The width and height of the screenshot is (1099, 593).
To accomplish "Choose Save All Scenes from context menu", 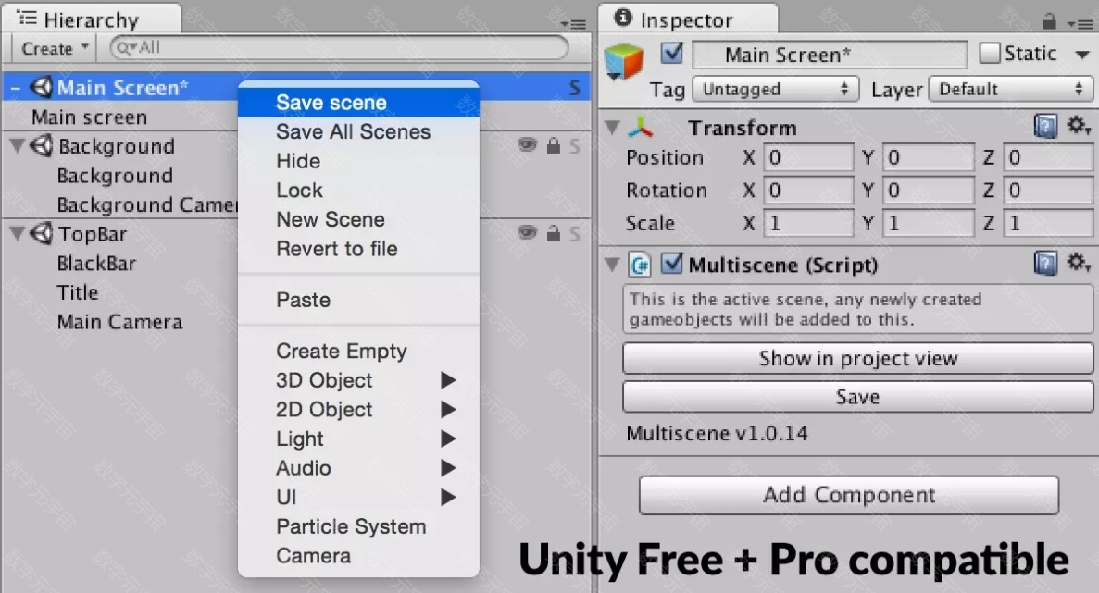I will [x=359, y=131].
